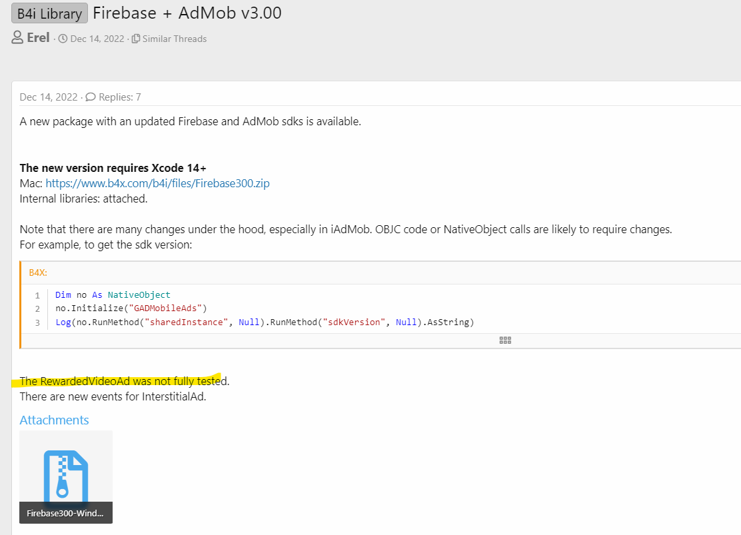Click thread start date next to clock icon
Image resolution: width=741 pixels, height=535 pixels.
[97, 39]
